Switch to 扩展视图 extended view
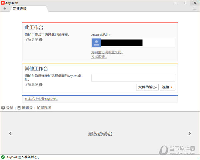Screen dimensions: 200x160 coord(44,108)
